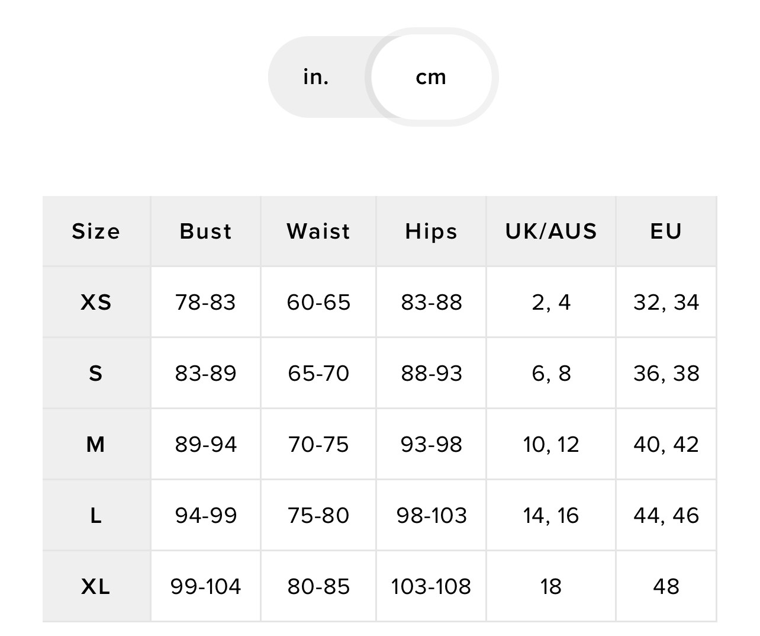Select the cm unit option
Screen dimensions: 760x636
[431, 77]
